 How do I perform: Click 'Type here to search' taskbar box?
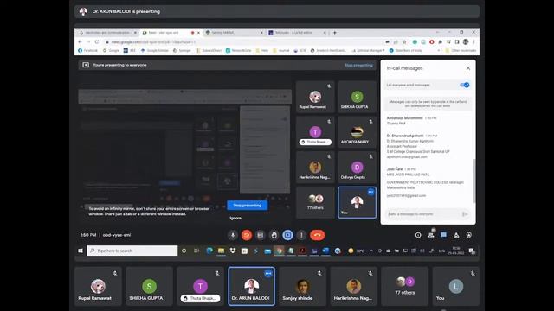coord(132,251)
